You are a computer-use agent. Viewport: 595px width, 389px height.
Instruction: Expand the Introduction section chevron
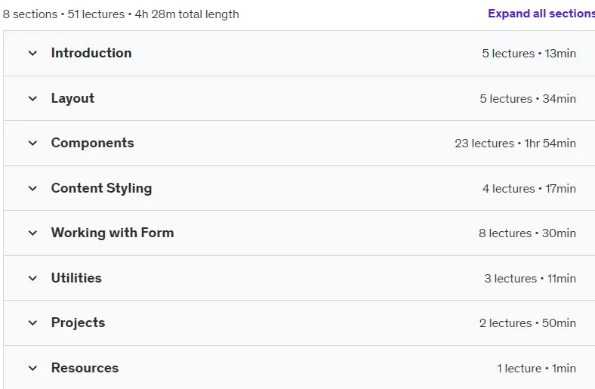coord(32,53)
